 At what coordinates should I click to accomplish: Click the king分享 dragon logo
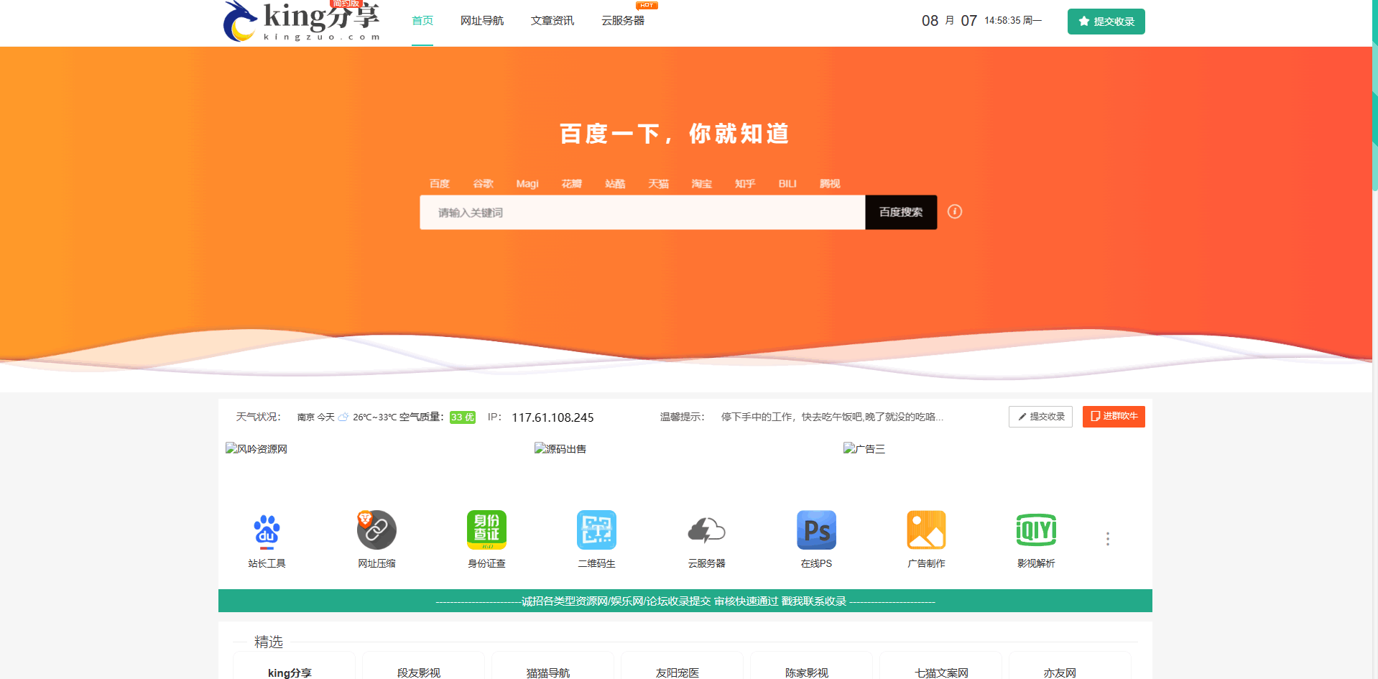302,22
